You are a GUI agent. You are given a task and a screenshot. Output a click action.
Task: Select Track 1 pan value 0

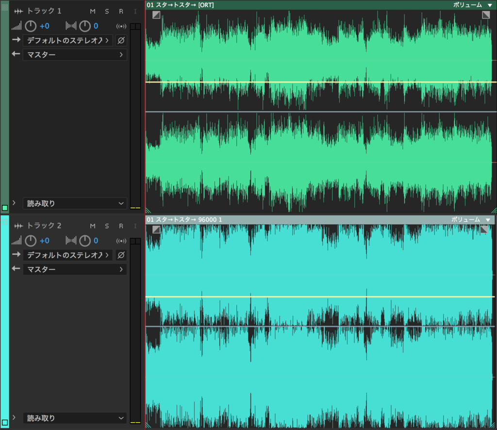[x=96, y=26]
